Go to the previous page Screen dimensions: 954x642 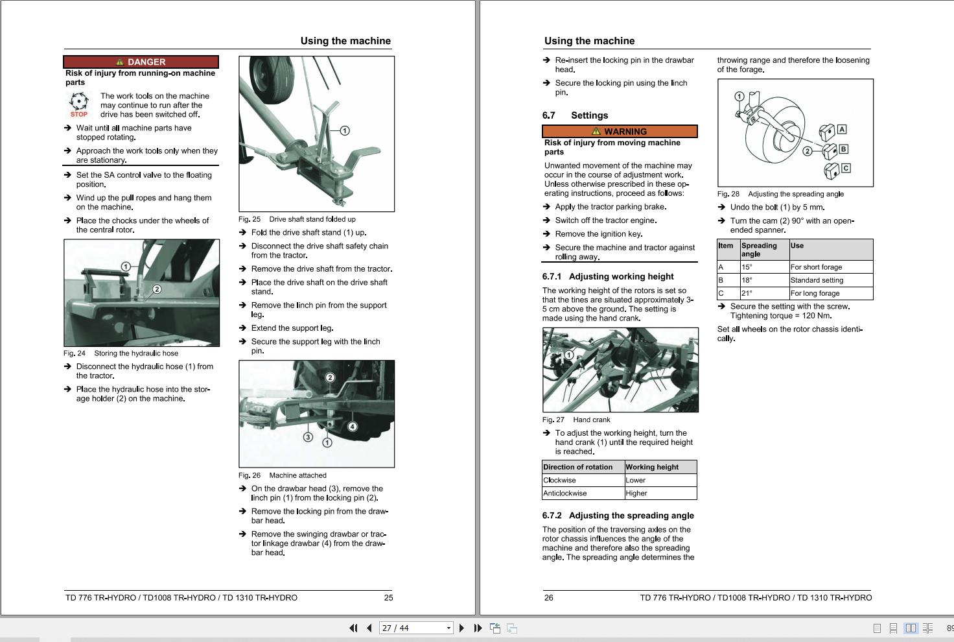coord(369,628)
